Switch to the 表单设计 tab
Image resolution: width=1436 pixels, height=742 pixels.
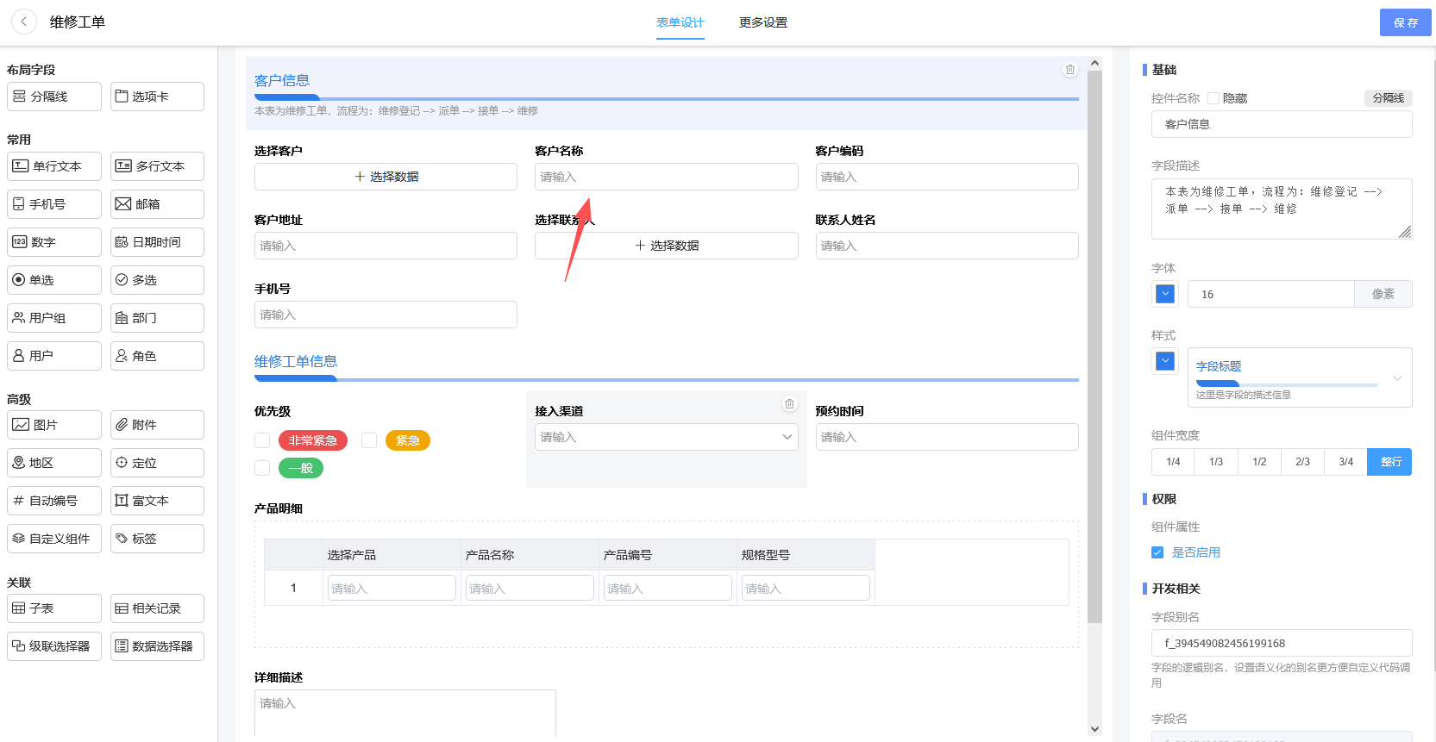[680, 22]
